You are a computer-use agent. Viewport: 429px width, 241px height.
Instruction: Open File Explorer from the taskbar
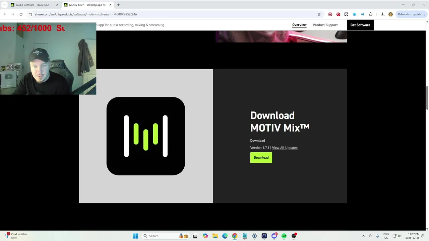point(215,236)
